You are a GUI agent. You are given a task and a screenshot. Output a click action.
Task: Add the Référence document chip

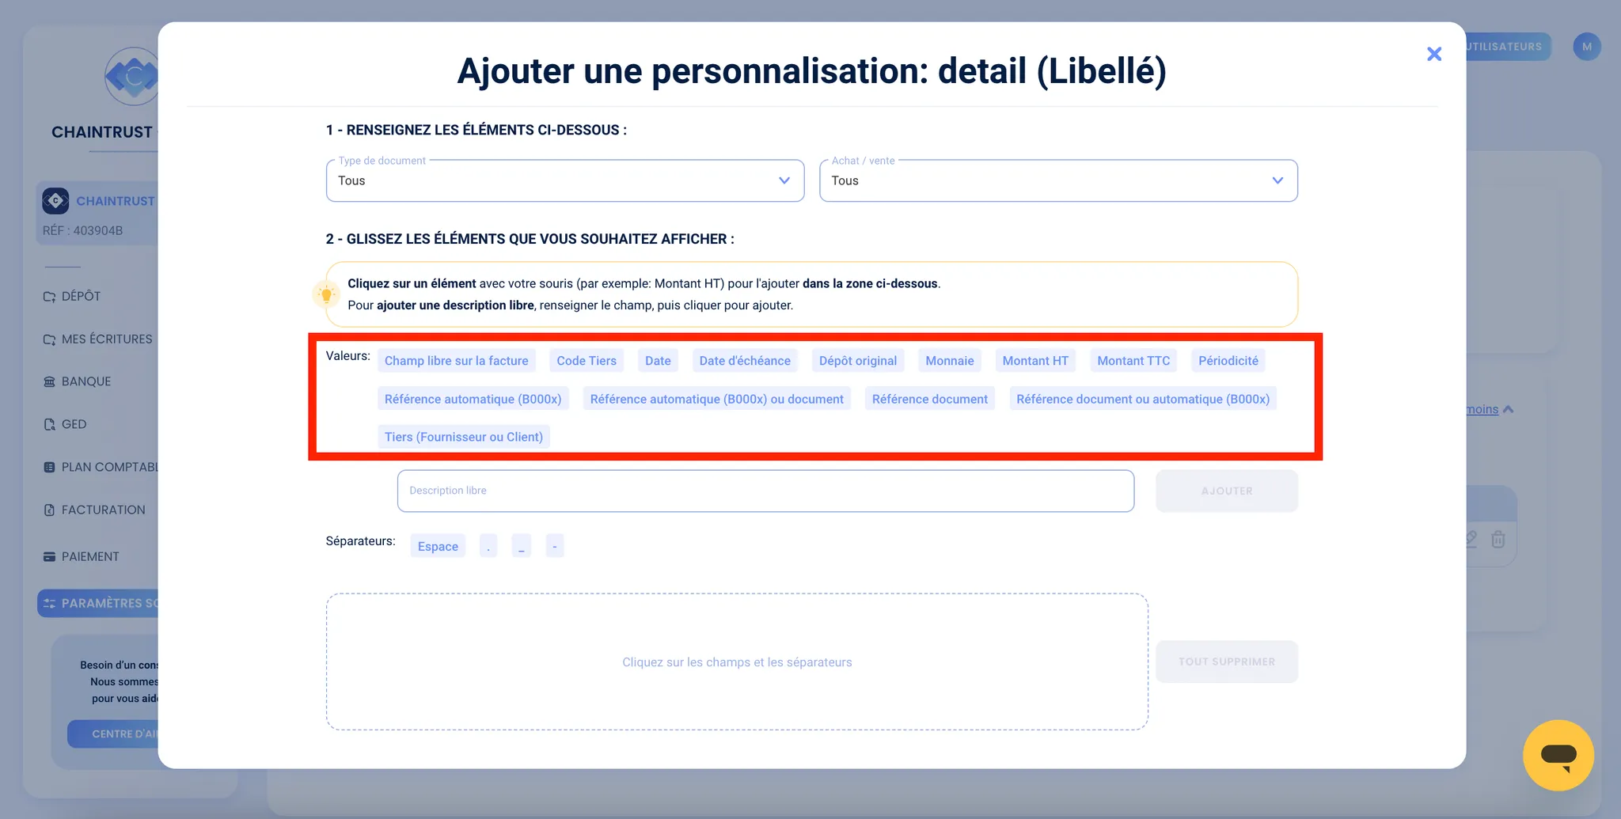(x=930, y=399)
